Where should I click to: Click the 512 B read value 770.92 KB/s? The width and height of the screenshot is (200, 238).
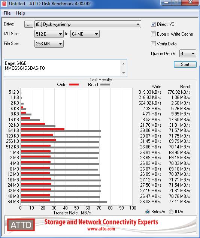179,92
